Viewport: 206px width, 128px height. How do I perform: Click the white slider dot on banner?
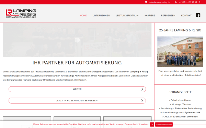click(x=77, y=40)
